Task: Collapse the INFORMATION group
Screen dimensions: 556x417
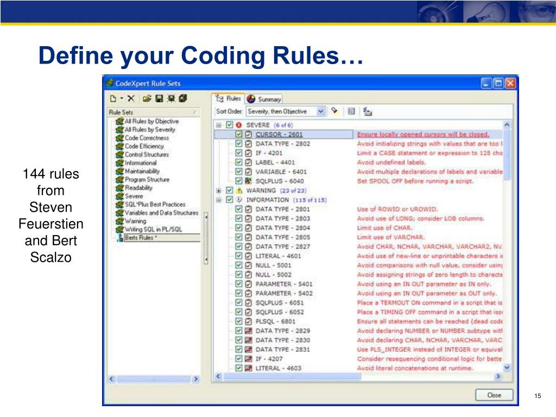Action: (219, 200)
